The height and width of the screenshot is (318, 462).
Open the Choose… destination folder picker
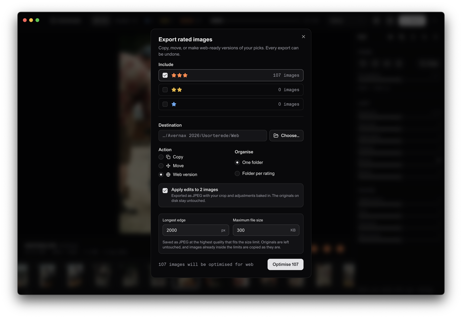[x=286, y=136]
